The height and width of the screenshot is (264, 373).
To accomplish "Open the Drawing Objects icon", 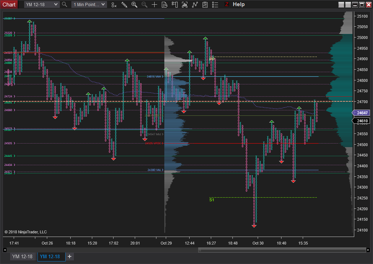I will tap(205, 5).
